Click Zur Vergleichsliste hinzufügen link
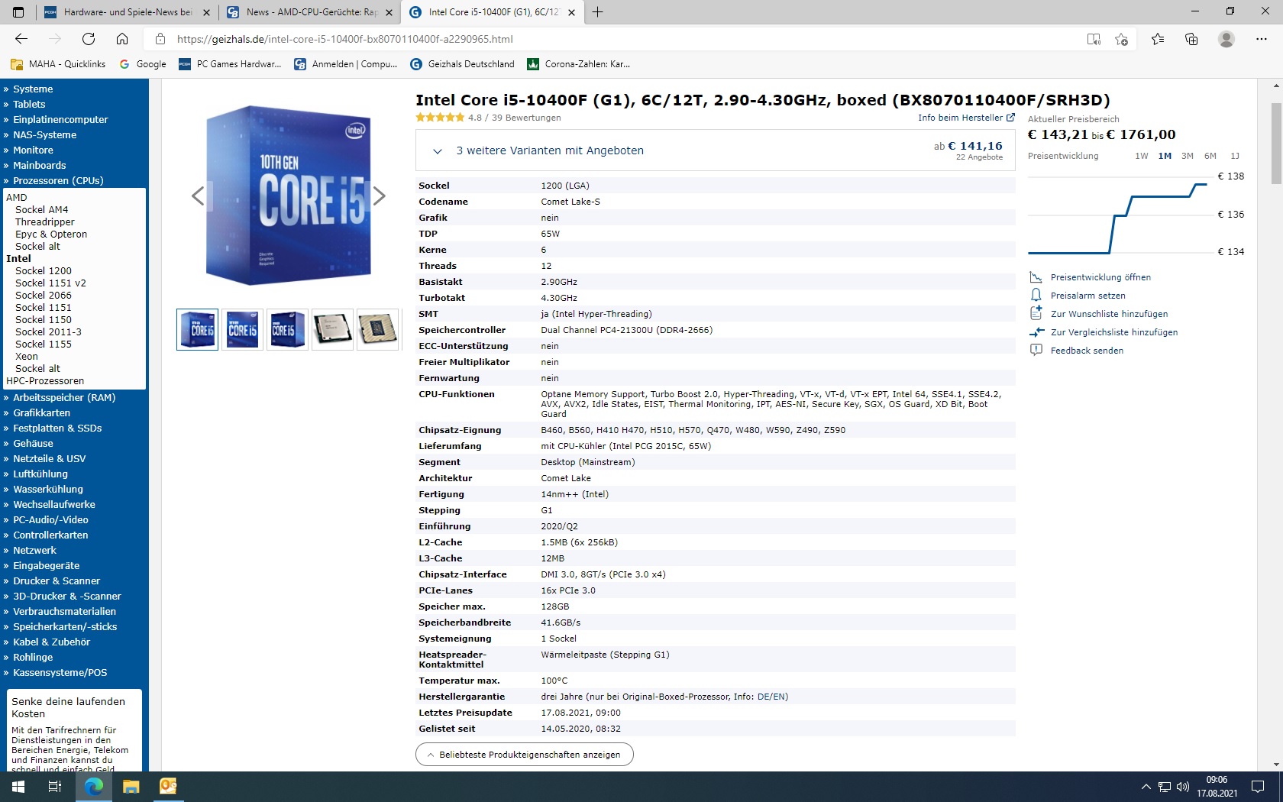This screenshot has width=1283, height=802. tap(1114, 332)
